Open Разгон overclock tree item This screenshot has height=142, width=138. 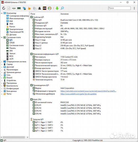(11, 27)
